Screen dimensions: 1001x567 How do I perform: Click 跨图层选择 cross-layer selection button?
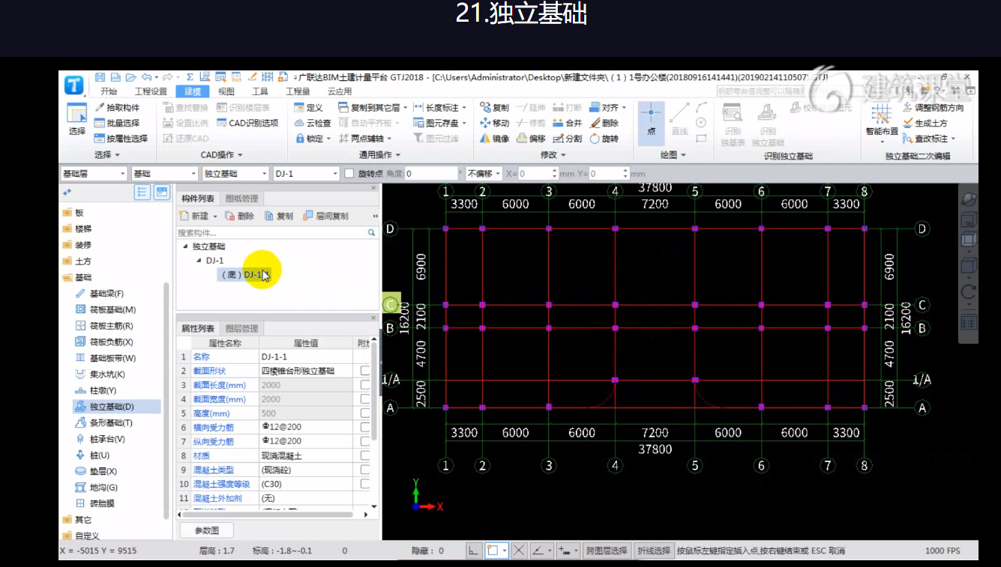click(x=607, y=551)
